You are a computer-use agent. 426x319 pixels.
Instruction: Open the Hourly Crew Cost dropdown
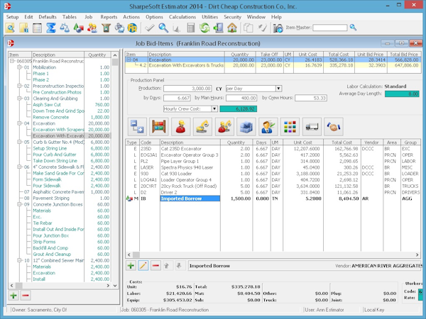pos(215,108)
